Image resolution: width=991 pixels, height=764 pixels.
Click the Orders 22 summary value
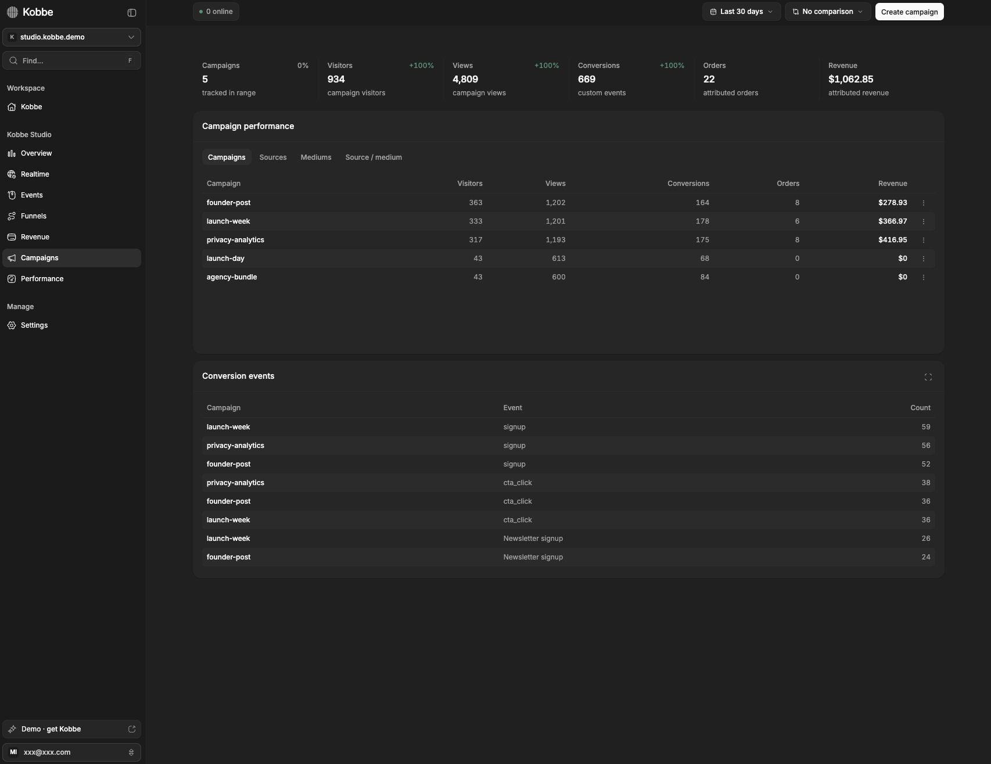pyautogui.click(x=709, y=79)
